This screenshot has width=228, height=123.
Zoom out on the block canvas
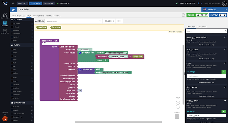click(x=178, y=107)
